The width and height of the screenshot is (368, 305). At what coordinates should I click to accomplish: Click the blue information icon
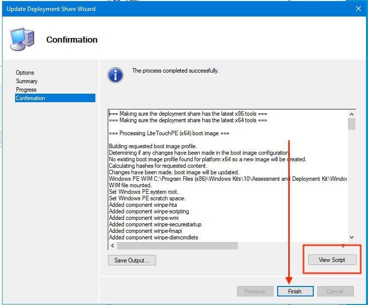click(115, 75)
